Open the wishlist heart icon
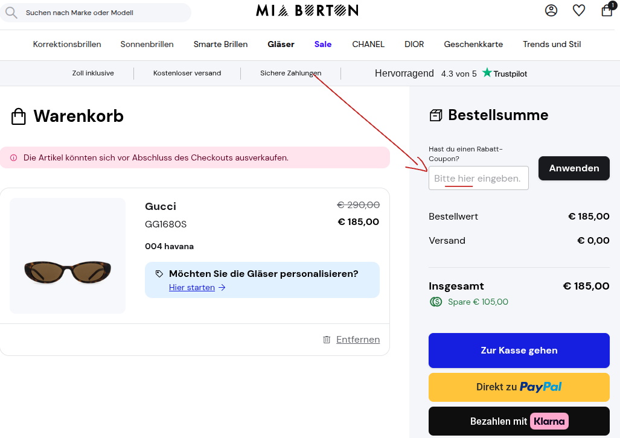Screen dimensions: 620x438 click(579, 10)
